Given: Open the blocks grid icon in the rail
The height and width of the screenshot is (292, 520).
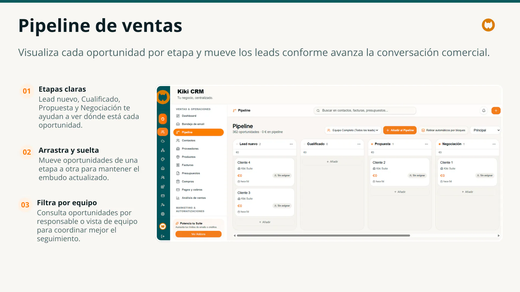Looking at the screenshot, I should click(x=163, y=187).
